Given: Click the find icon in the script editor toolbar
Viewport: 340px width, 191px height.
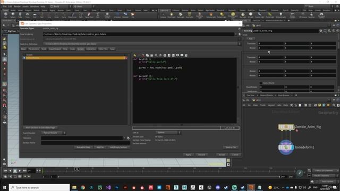Looking at the screenshot, I should coord(156,55).
